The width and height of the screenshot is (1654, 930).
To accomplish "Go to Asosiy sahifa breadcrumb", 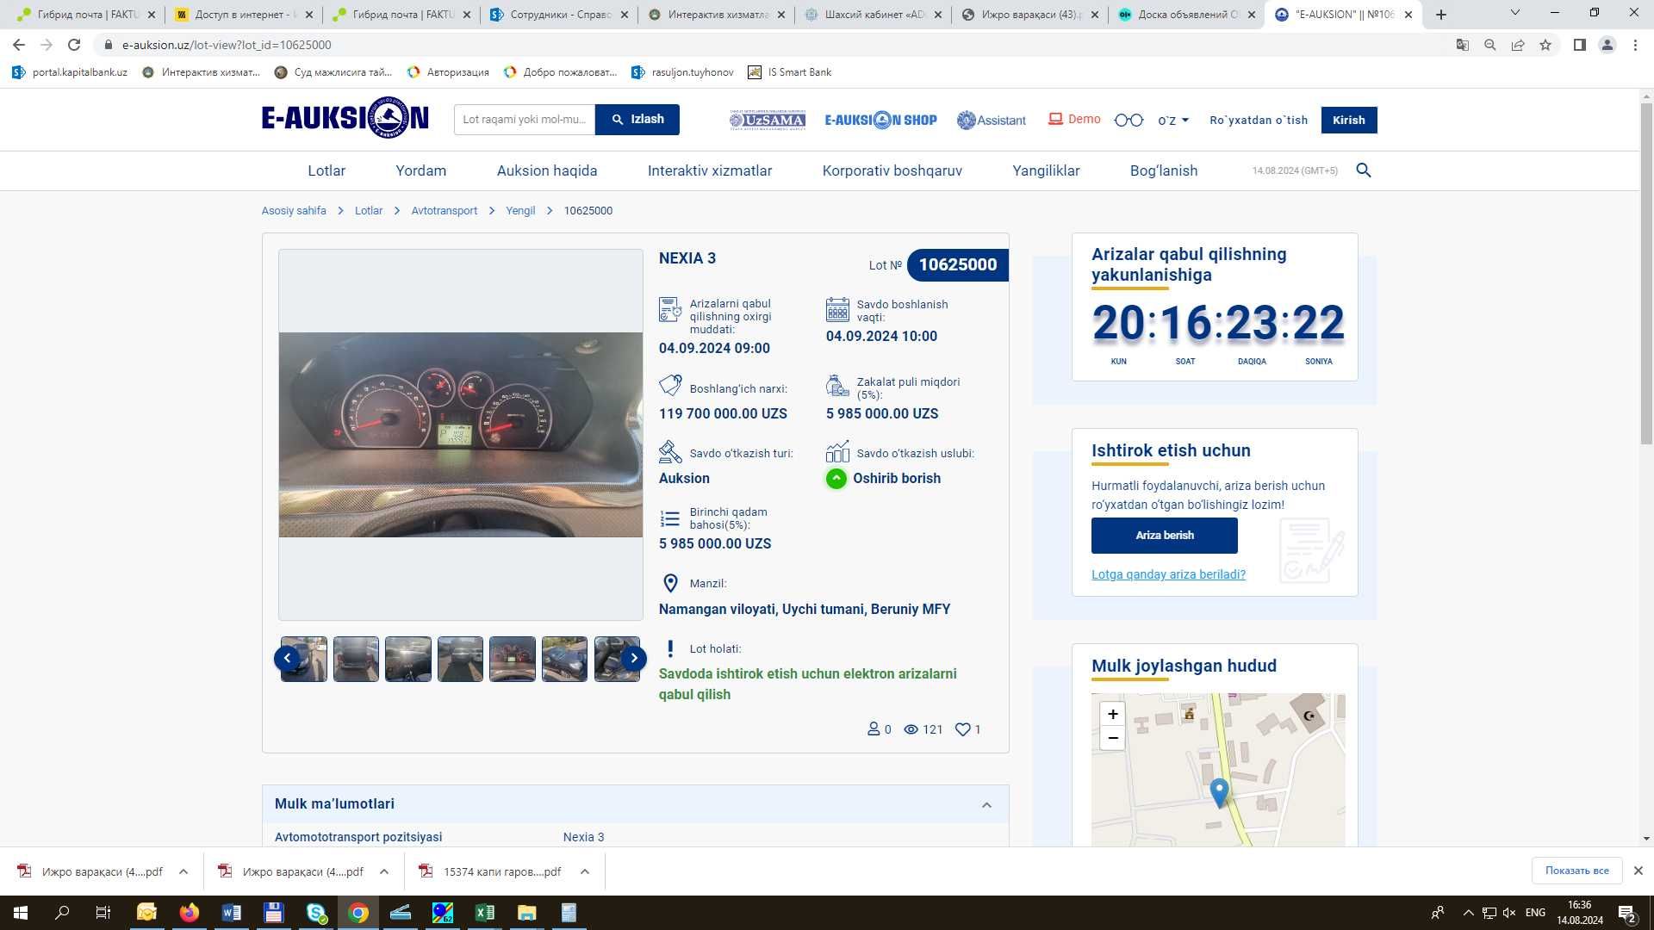I will point(294,210).
